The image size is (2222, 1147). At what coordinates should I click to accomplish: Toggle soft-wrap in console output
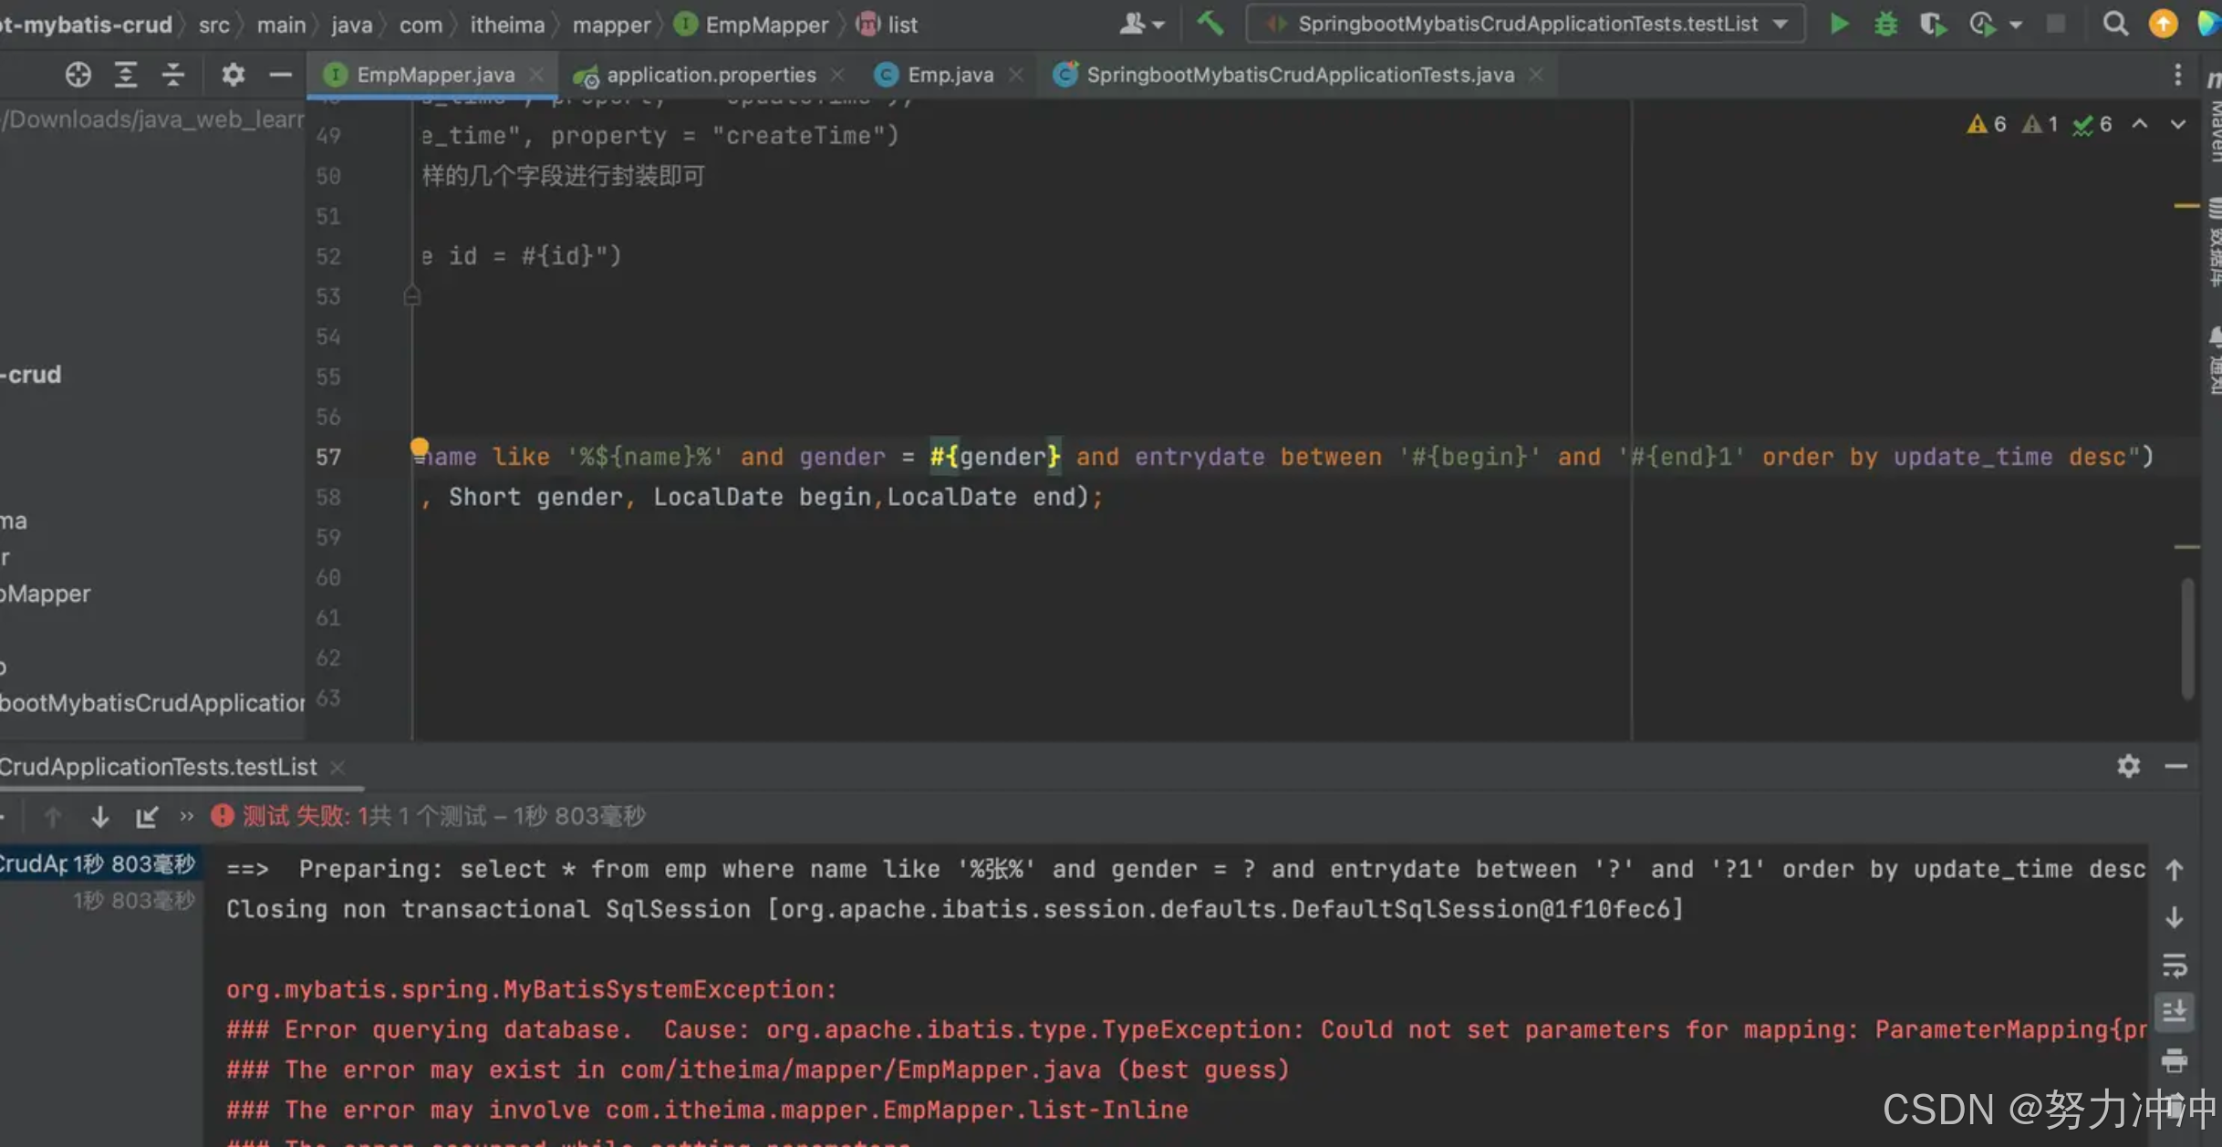click(2175, 965)
